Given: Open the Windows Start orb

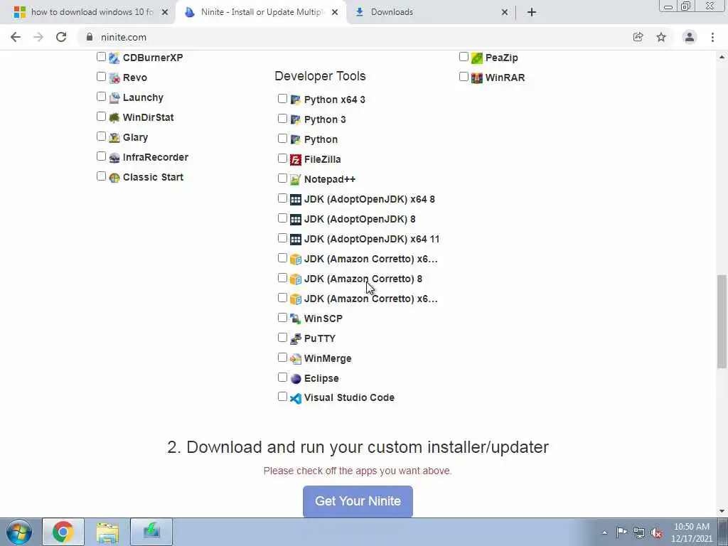Looking at the screenshot, I should 19,532.
